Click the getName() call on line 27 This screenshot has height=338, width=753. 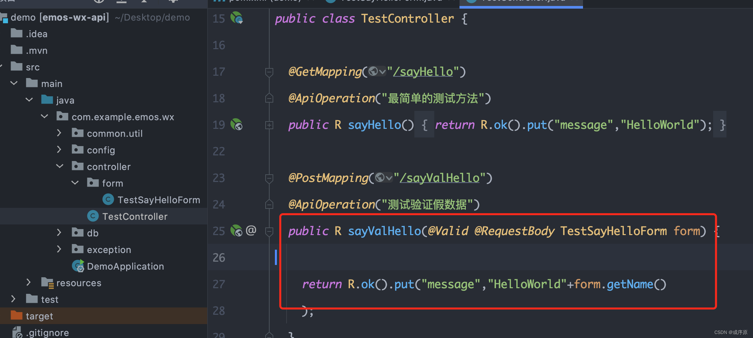point(636,284)
